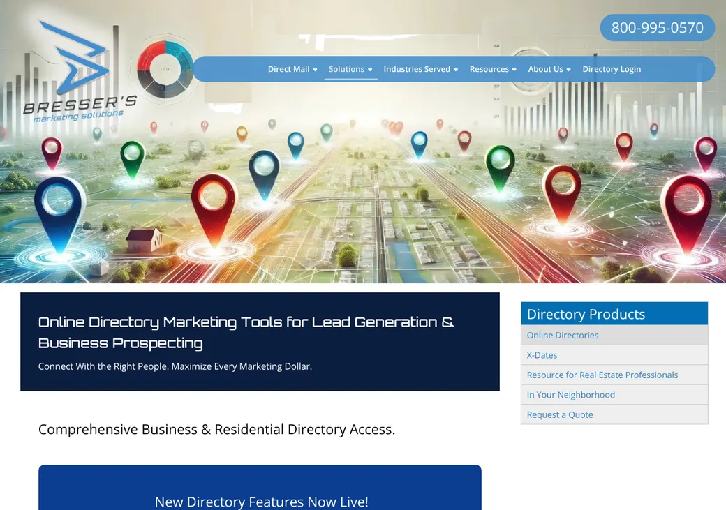Screen dimensions: 726x510
Task: Call the 800-995-0570 phone button
Action: click(x=657, y=28)
